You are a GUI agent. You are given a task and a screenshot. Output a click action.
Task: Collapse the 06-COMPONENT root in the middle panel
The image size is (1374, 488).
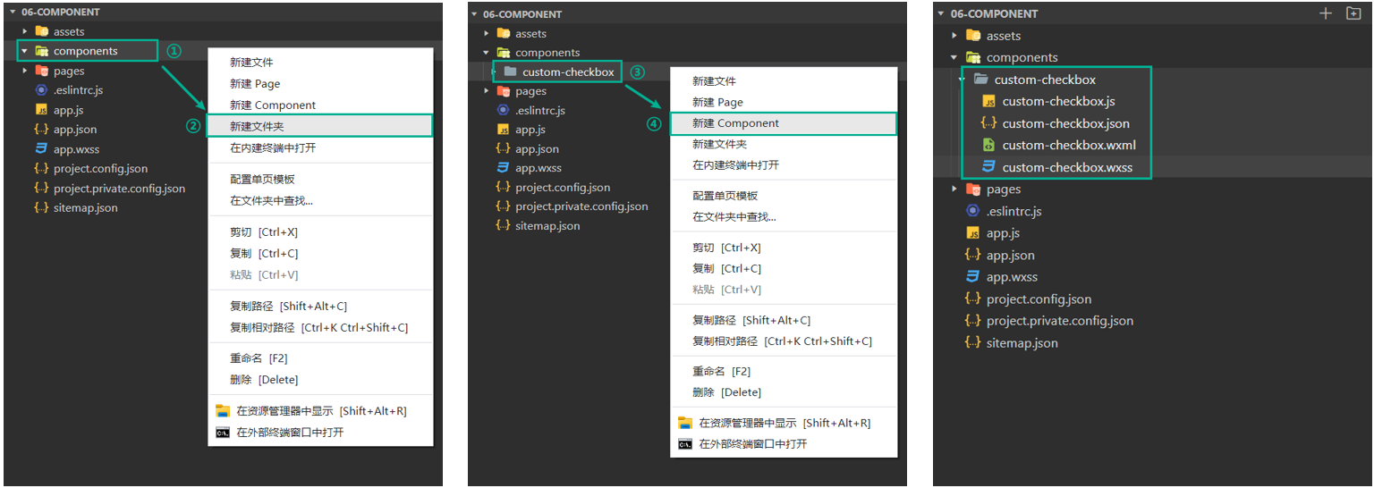(475, 14)
